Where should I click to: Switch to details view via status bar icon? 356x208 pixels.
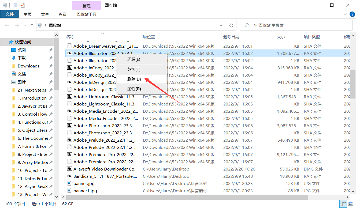[x=343, y=204]
